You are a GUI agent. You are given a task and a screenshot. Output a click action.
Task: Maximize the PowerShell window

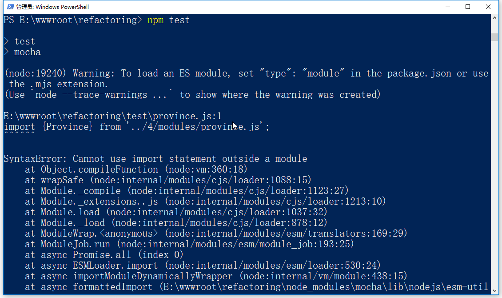(x=468, y=7)
